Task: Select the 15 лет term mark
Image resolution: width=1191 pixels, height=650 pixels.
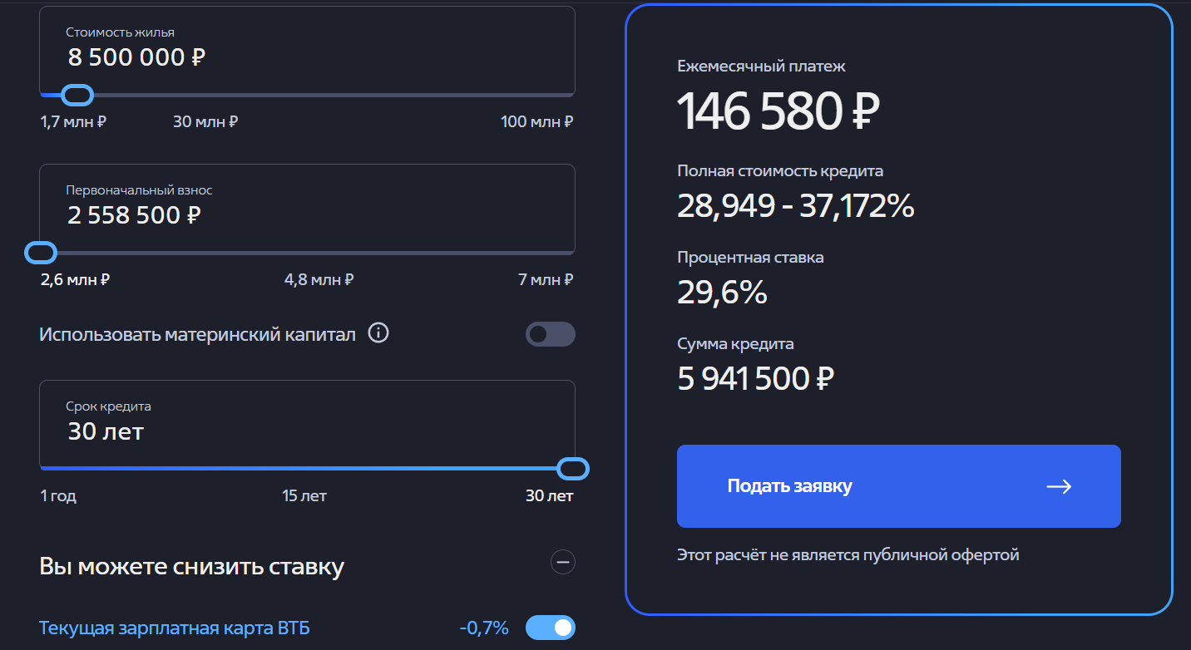Action: click(x=304, y=496)
